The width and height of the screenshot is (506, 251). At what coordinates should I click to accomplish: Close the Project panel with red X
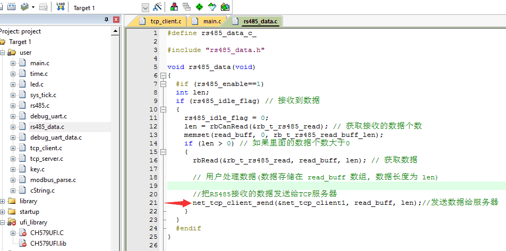[x=116, y=20]
